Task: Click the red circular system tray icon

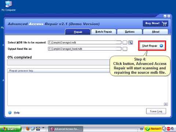Action: (168, 129)
